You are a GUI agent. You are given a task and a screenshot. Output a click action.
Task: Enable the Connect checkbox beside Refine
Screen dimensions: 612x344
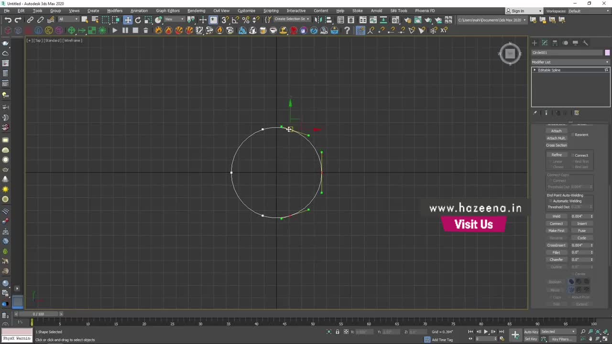(x=573, y=155)
